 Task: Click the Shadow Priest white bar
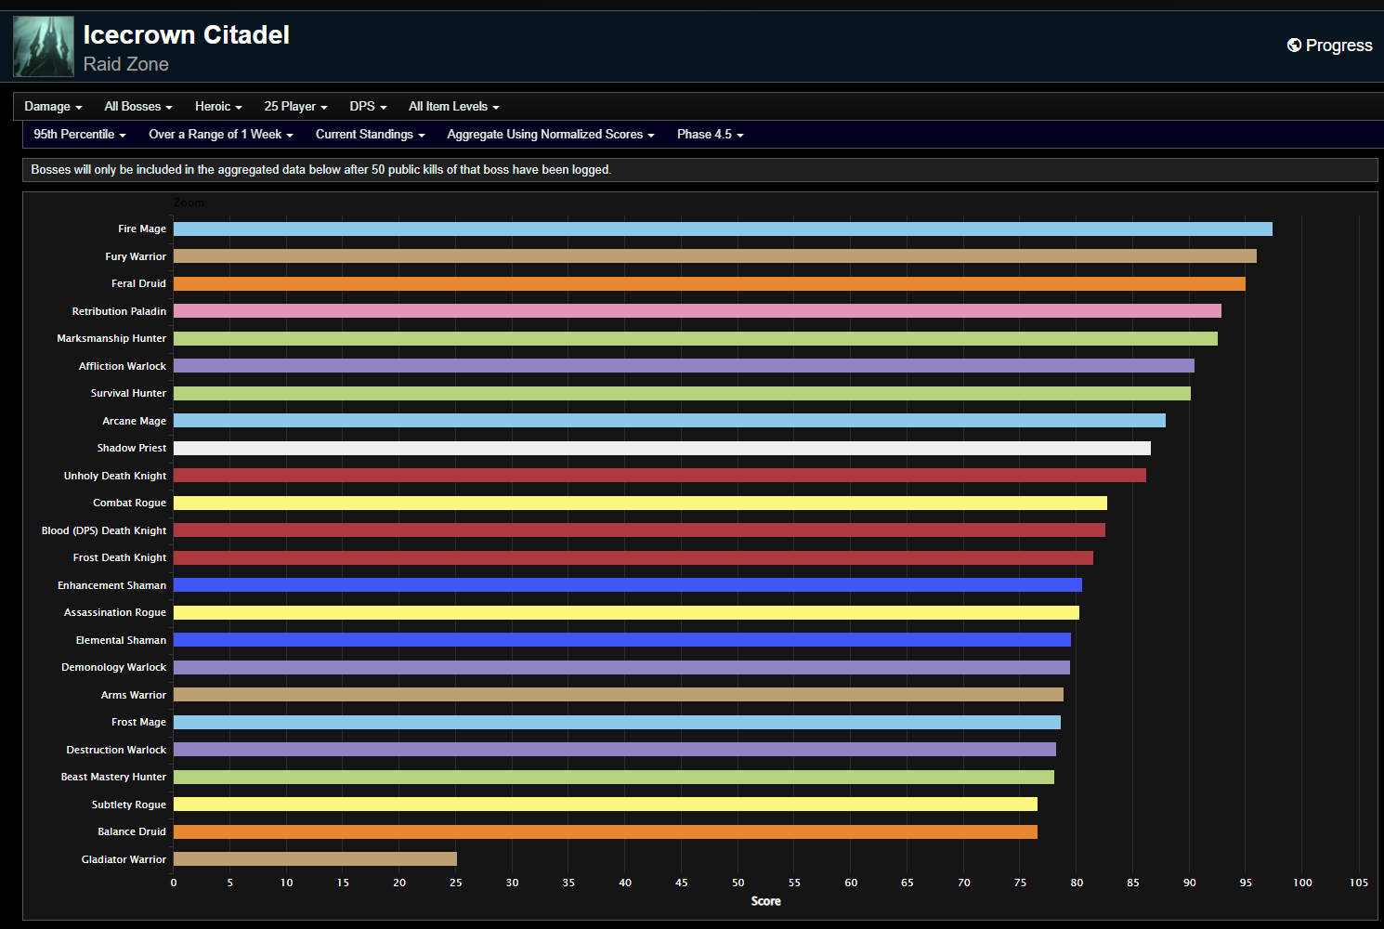[x=662, y=448]
